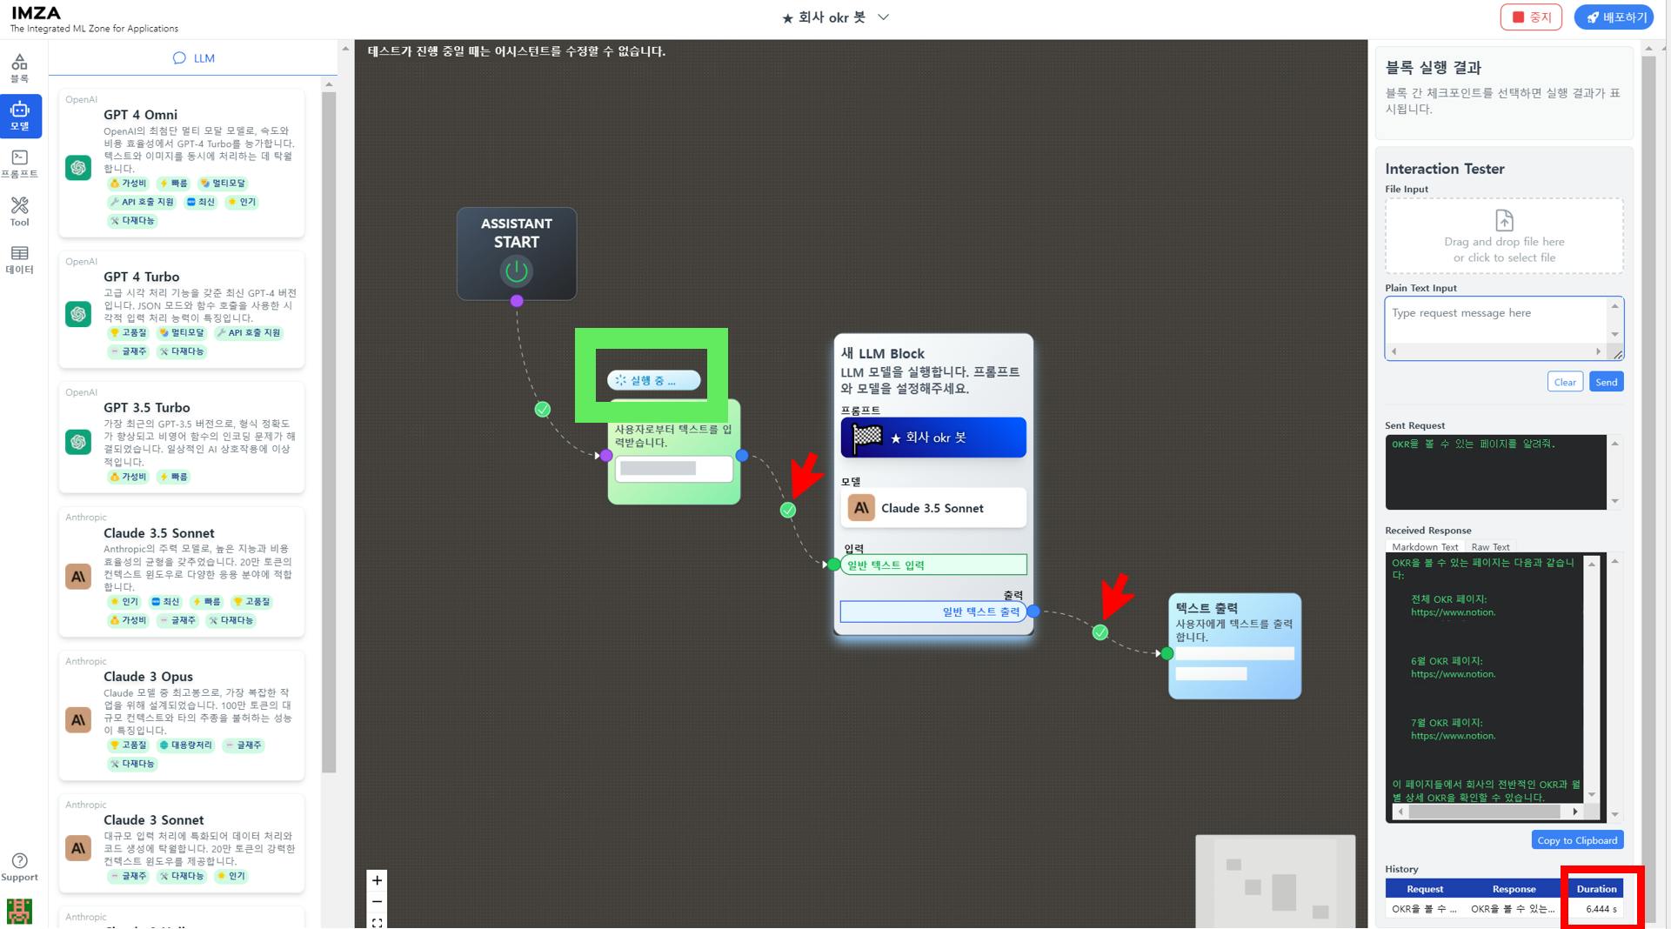Select the GPT 4 Omni model card title

coord(140,115)
